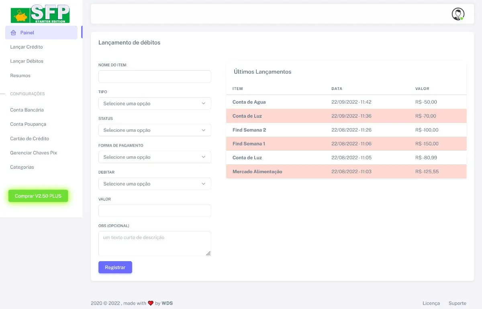Click the home icon beside Painel

point(13,33)
